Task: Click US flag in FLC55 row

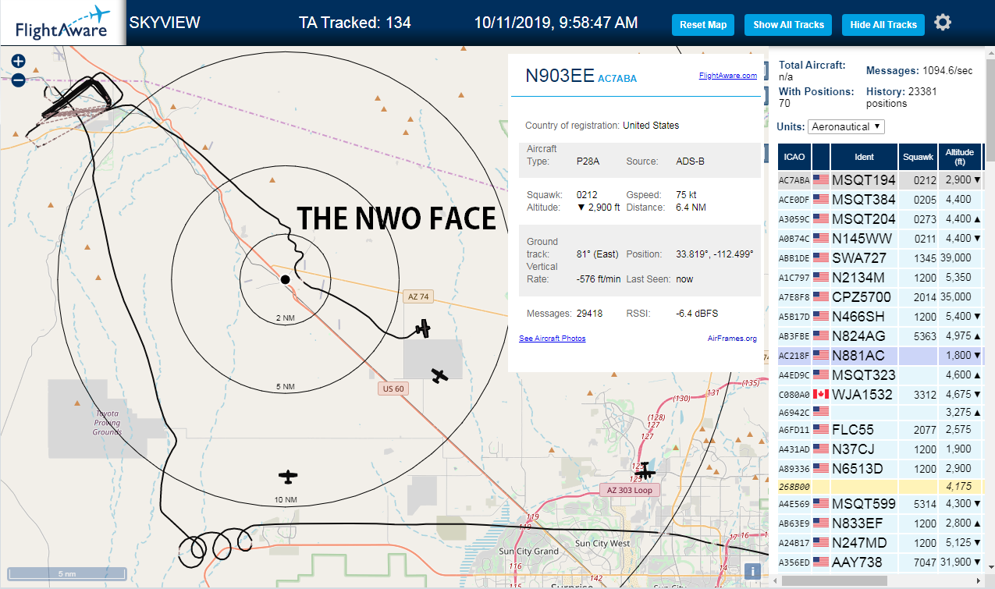Action: 821,429
